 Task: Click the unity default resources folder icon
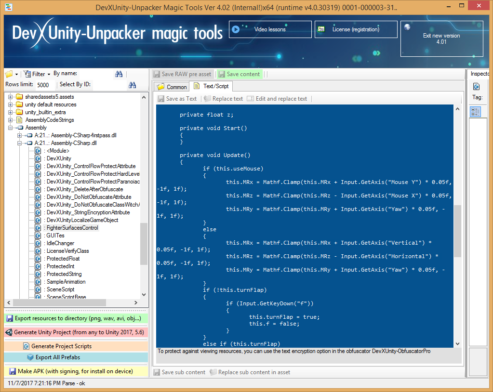(19, 105)
